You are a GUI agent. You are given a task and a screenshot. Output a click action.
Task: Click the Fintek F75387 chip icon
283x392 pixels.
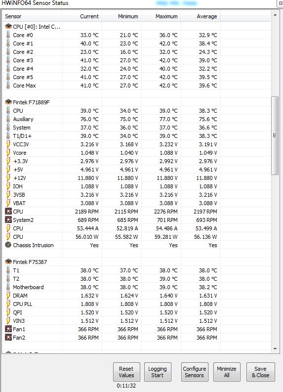click(8, 262)
